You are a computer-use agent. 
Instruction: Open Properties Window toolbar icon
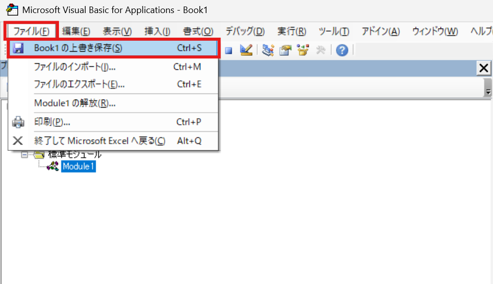[x=286, y=50]
